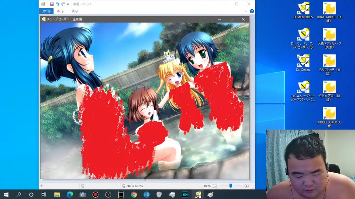Viewport: 355px width, 199px height.
Task: Click the selection size icon in Paint's status bar
Action: [x=82, y=186]
